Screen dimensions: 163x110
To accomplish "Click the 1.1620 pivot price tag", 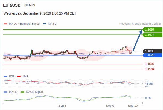I will click(x=152, y=55).
